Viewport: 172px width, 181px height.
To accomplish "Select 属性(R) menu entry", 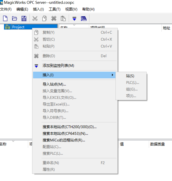I will pyautogui.click(x=75, y=169).
